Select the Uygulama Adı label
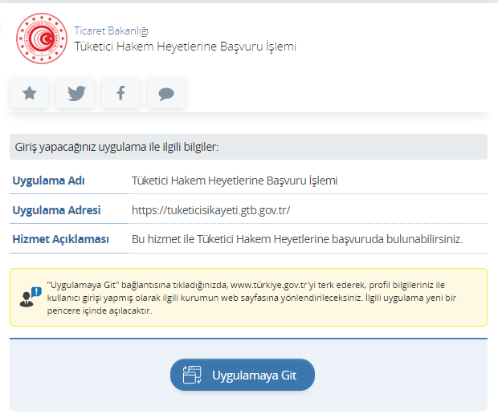This screenshot has width=498, height=414. (49, 181)
